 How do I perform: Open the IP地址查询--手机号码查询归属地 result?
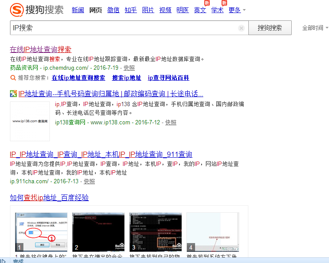[111, 94]
